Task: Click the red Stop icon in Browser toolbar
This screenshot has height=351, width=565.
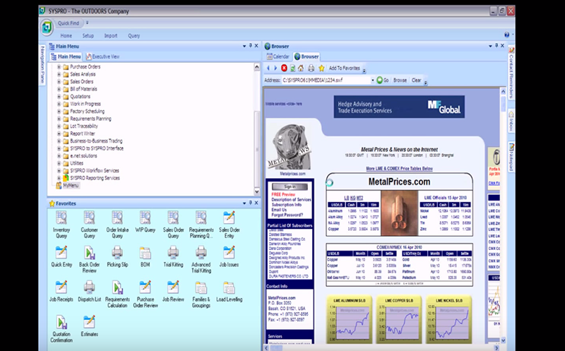Action: point(284,69)
